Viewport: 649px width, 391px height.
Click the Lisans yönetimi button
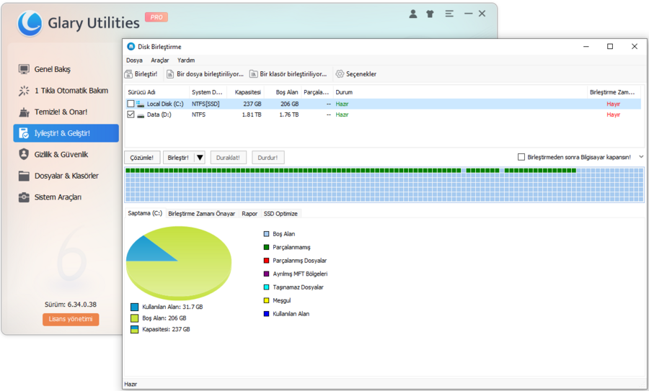tap(71, 319)
